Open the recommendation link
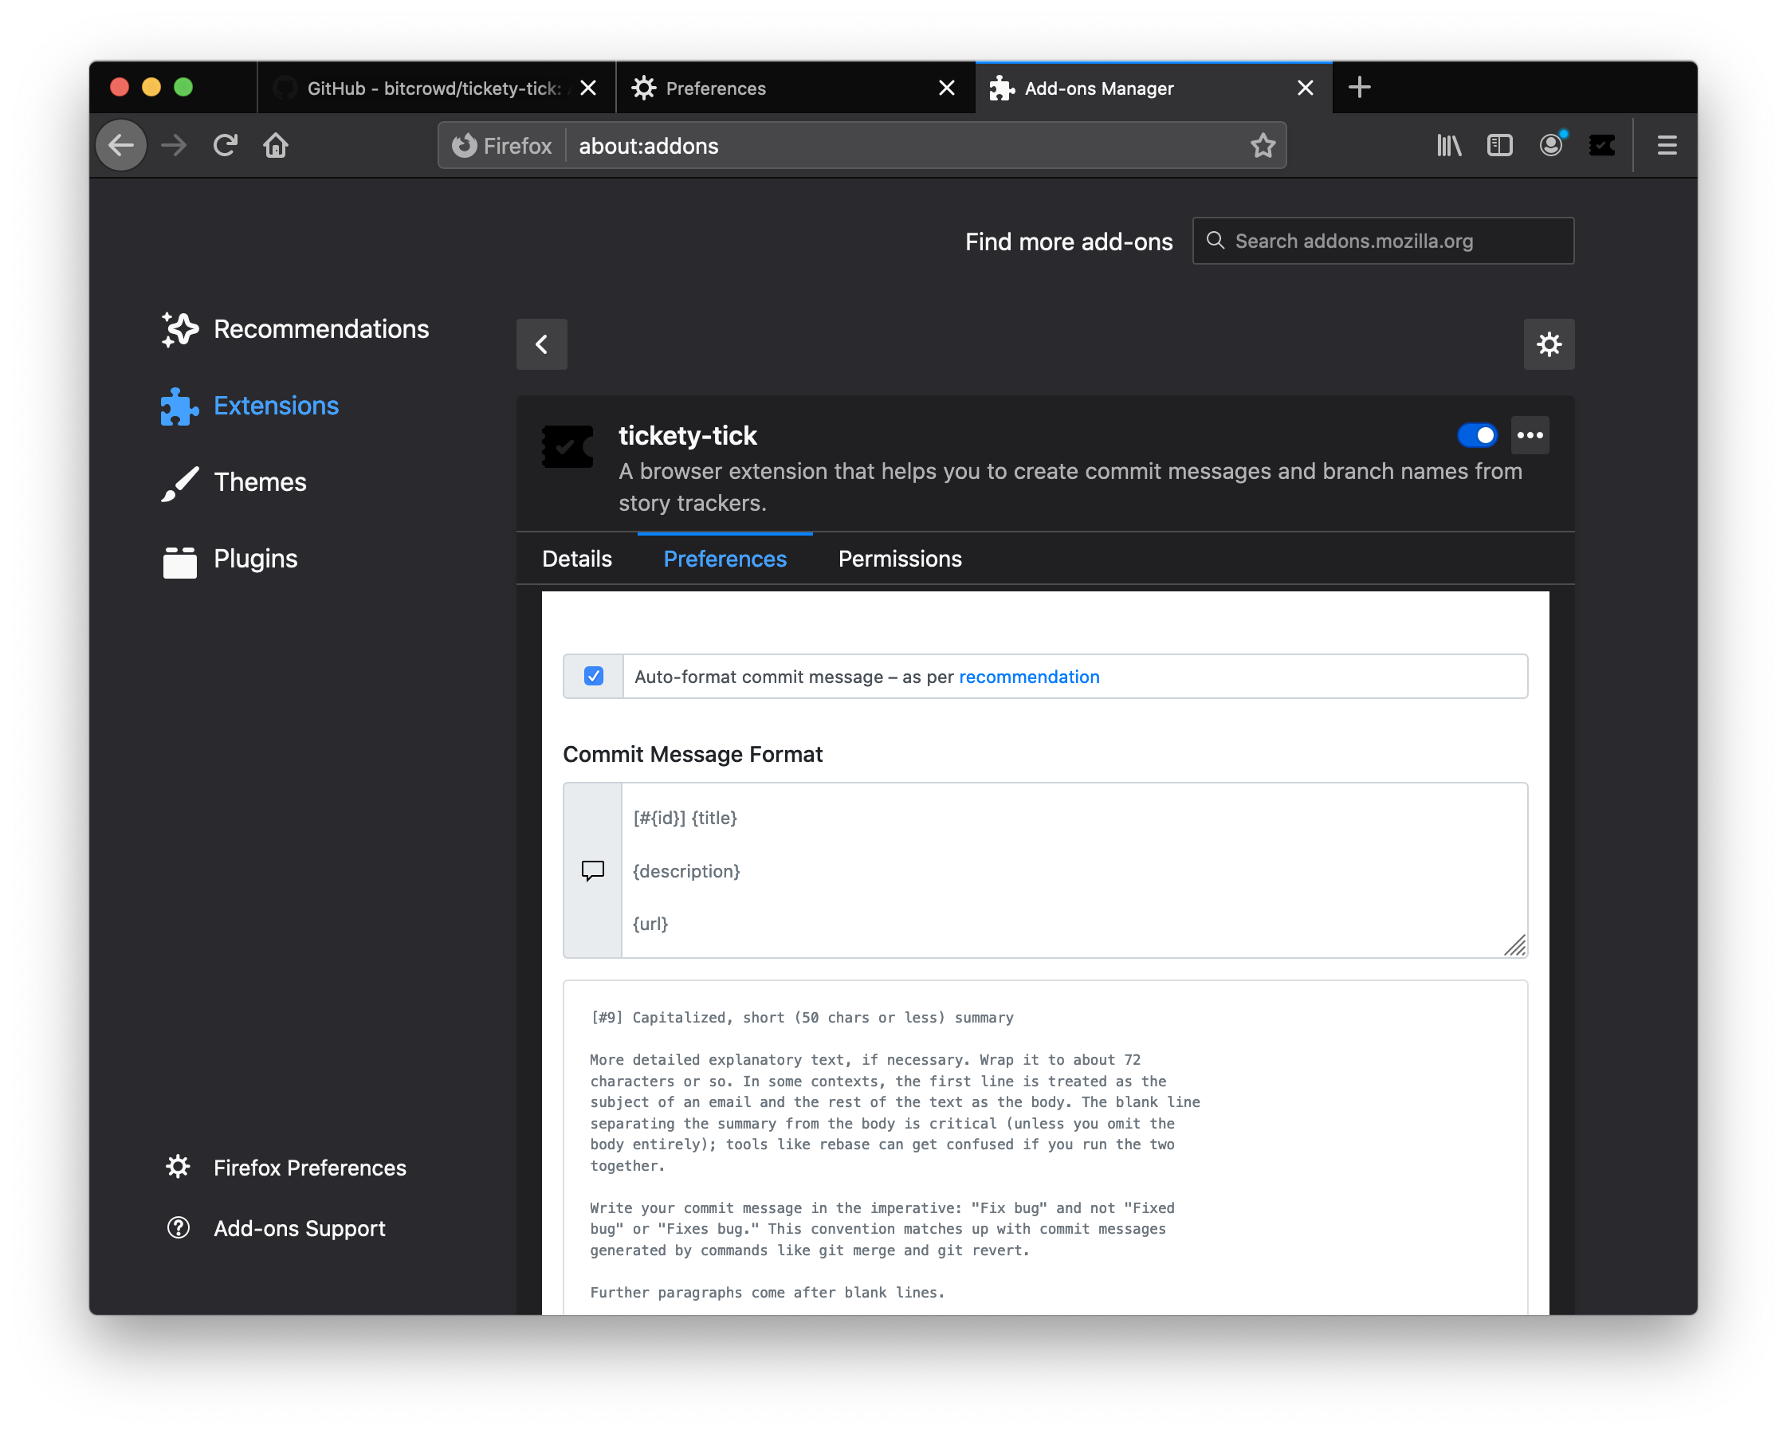This screenshot has height=1433, width=1787. point(1029,677)
